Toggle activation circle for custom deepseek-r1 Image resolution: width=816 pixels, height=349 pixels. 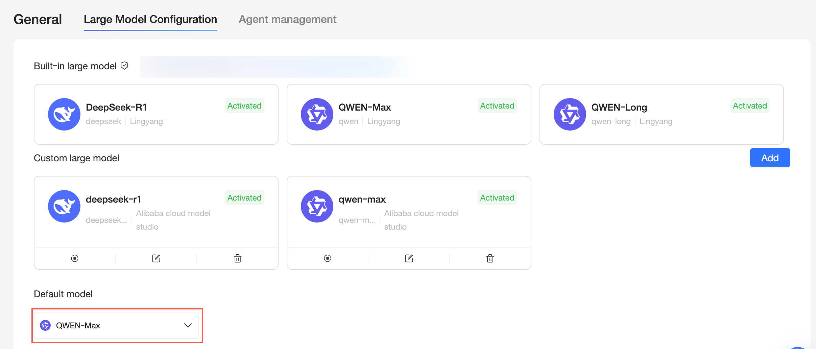(x=75, y=258)
